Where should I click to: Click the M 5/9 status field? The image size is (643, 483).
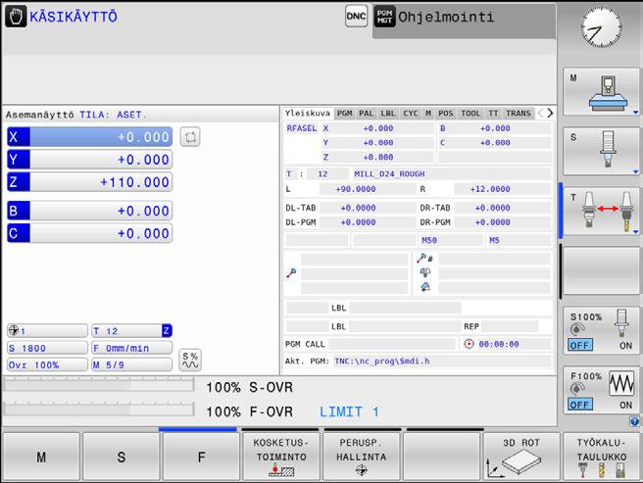click(x=131, y=364)
